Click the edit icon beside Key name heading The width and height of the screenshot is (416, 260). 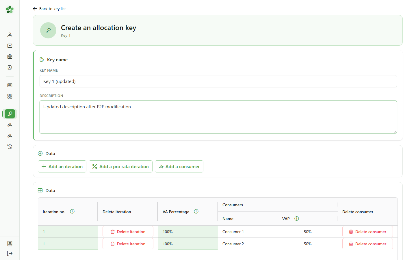42,60
